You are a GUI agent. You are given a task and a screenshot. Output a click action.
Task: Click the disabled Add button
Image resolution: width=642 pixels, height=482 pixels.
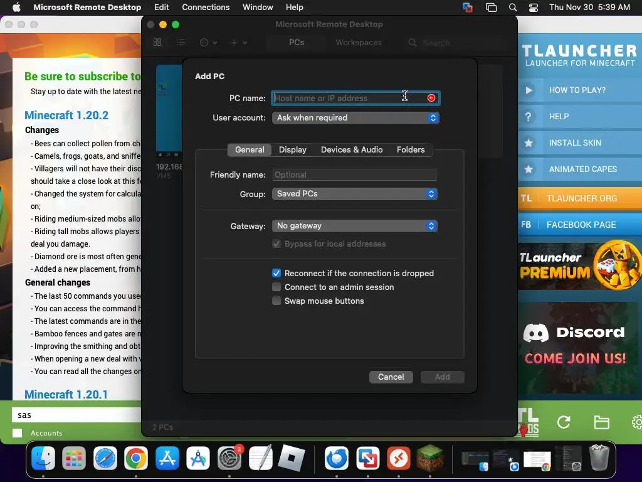point(442,377)
